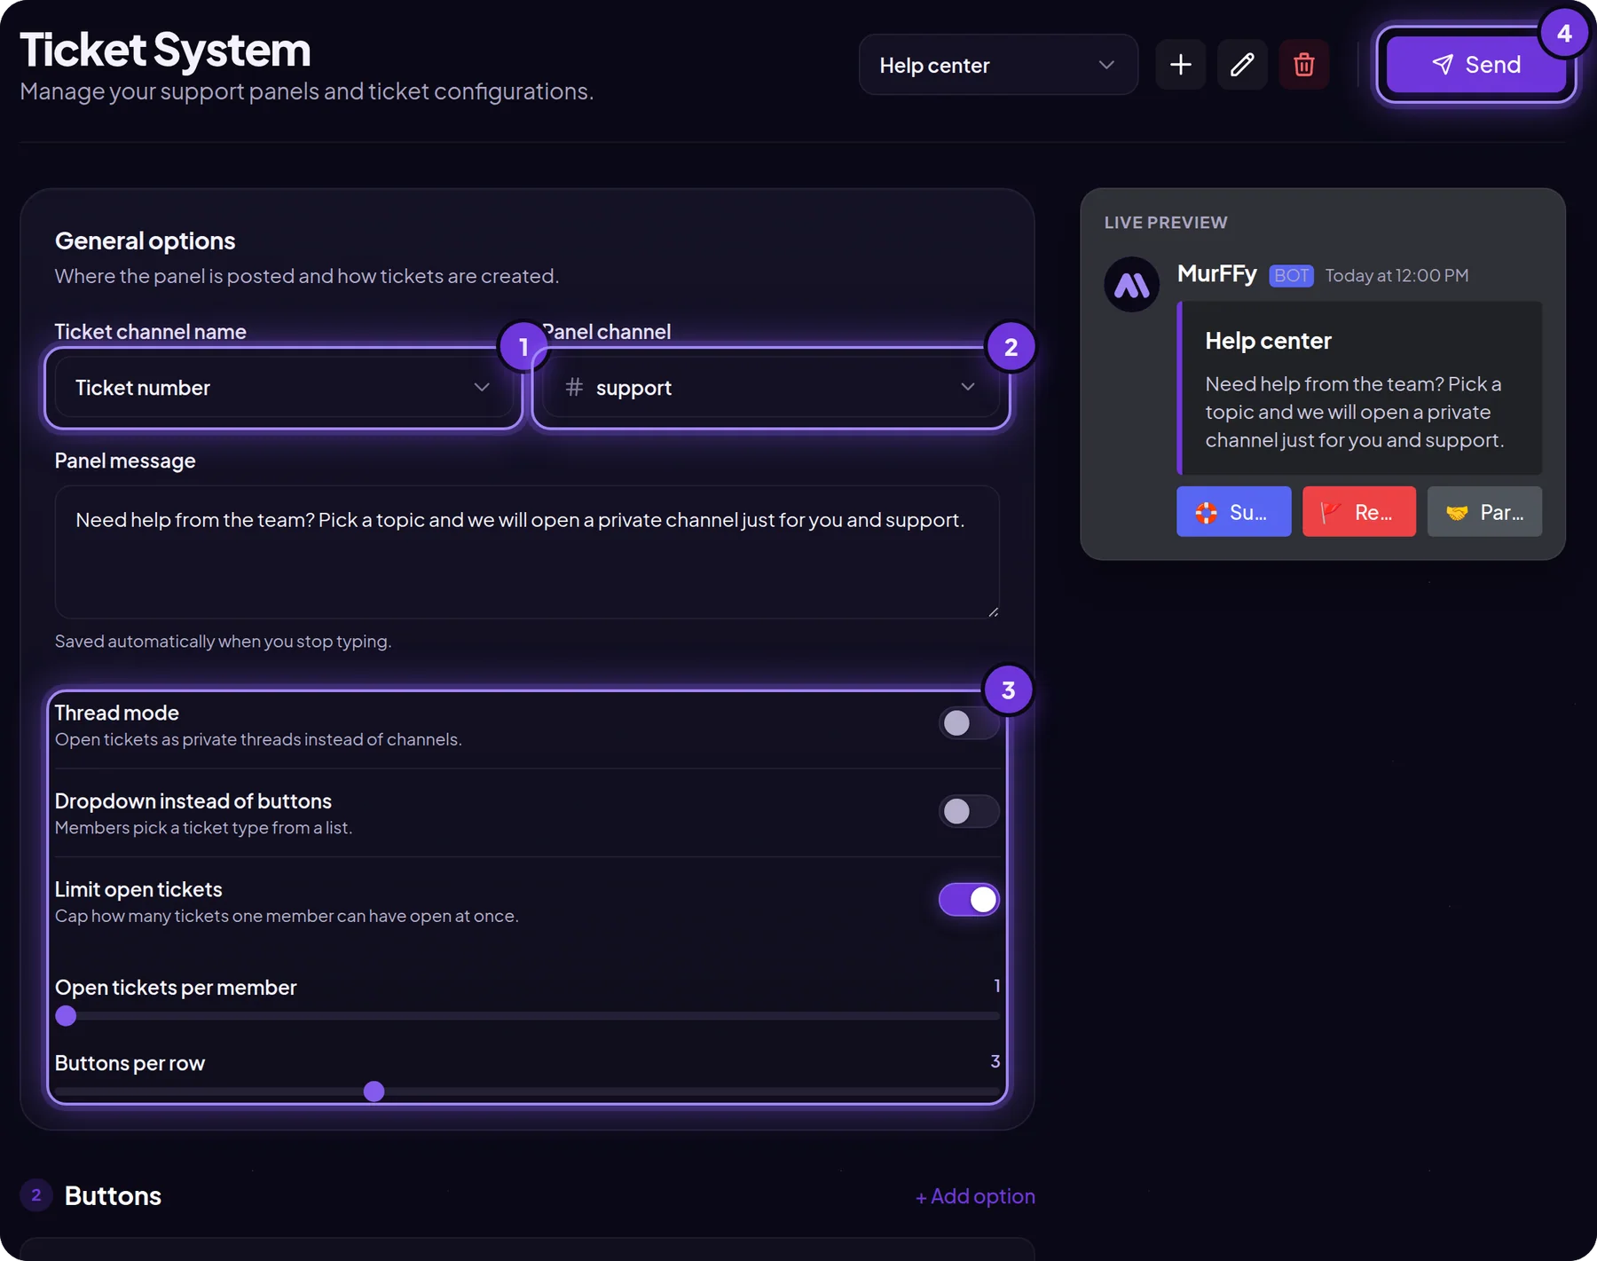The image size is (1597, 1261).
Task: Delete the panel with the trash icon
Action: (1303, 65)
